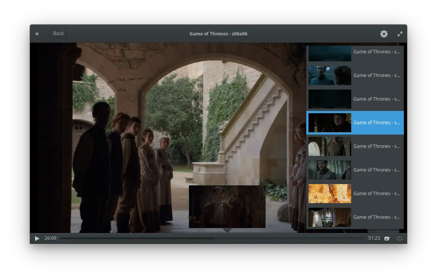Click the preview thumbnail above the timeline
This screenshot has height=279, width=437.
click(227, 206)
